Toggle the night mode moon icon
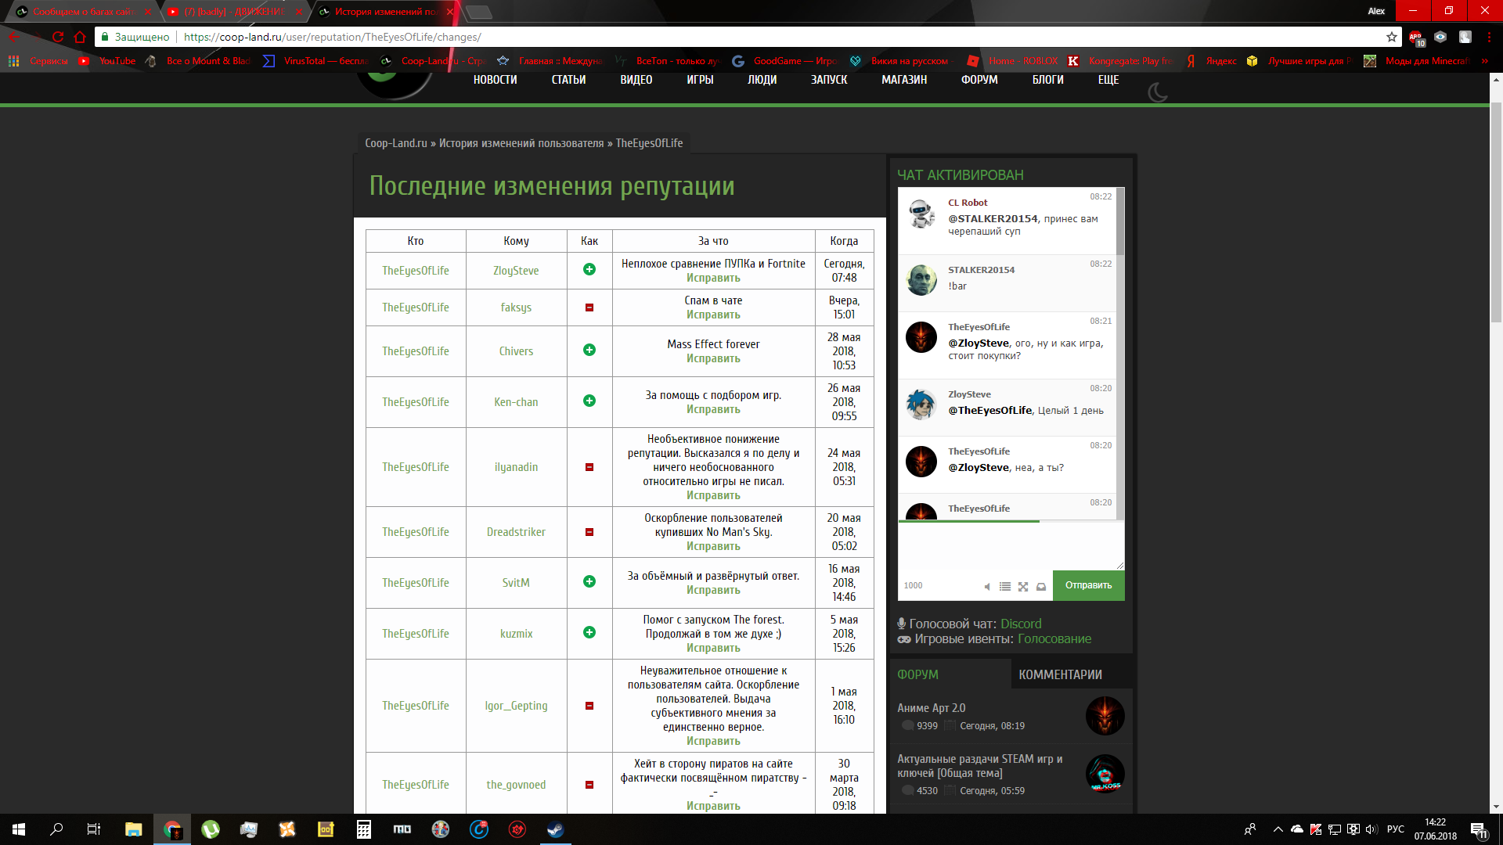The height and width of the screenshot is (845, 1503). point(1158,92)
